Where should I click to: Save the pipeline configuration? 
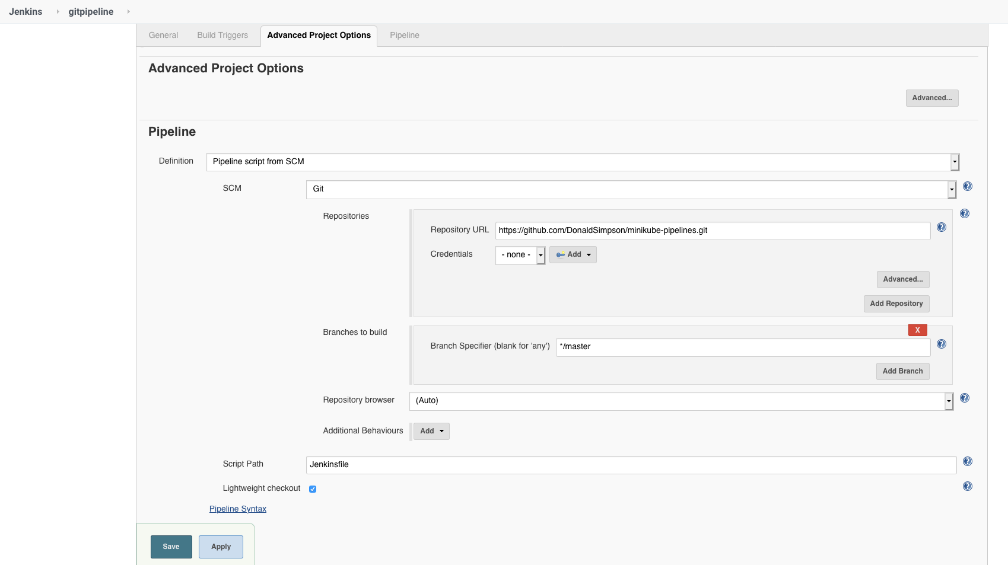coord(171,547)
